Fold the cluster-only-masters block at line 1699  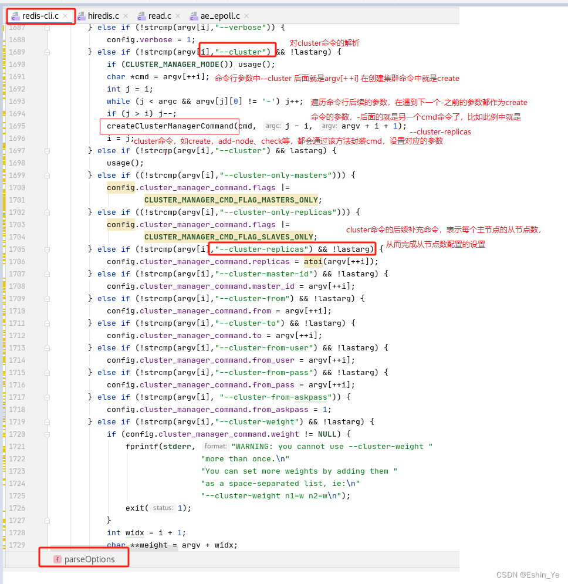(48, 176)
